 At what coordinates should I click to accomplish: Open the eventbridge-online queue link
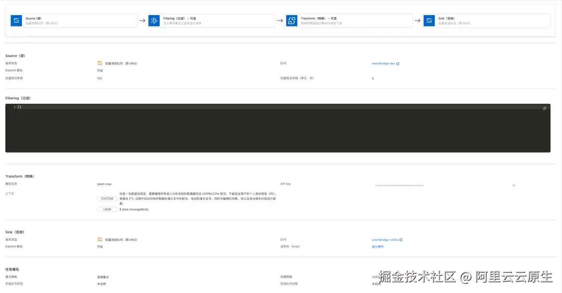tap(385, 240)
